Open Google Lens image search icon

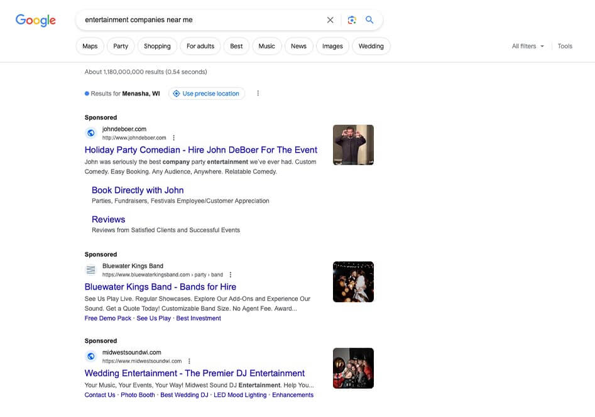[x=352, y=20]
